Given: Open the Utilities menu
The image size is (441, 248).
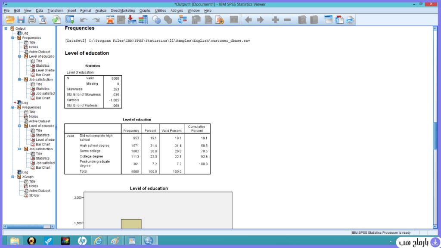Looking at the screenshot, I should (160, 11).
